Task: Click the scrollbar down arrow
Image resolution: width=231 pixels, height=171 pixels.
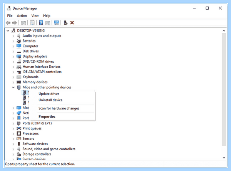Action: pos(224,158)
